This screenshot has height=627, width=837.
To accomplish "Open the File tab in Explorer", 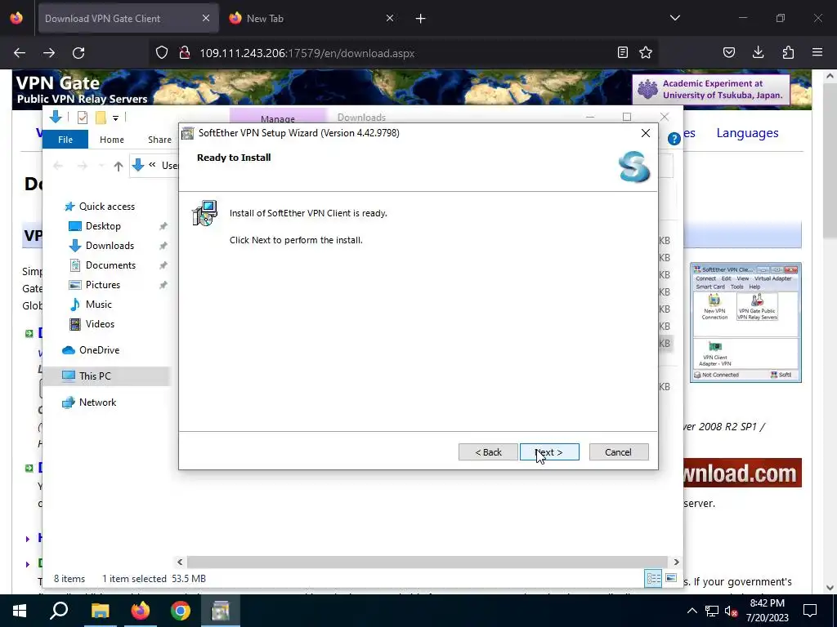I will coord(65,140).
